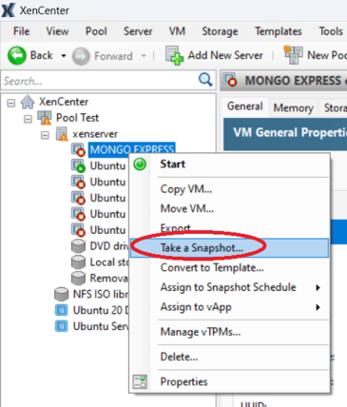Click the Forward arrow icon
Image resolution: width=347 pixels, height=407 pixels.
pyautogui.click(x=81, y=56)
